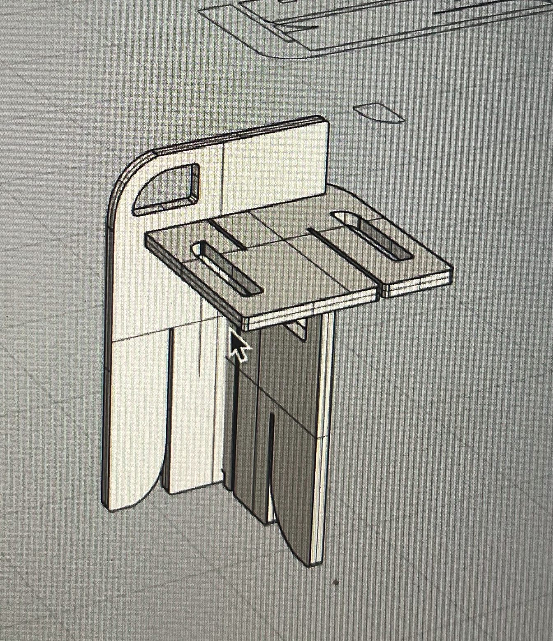Select the right elongated slot in the horizontal shelf
The image size is (553, 641).
click(x=372, y=235)
